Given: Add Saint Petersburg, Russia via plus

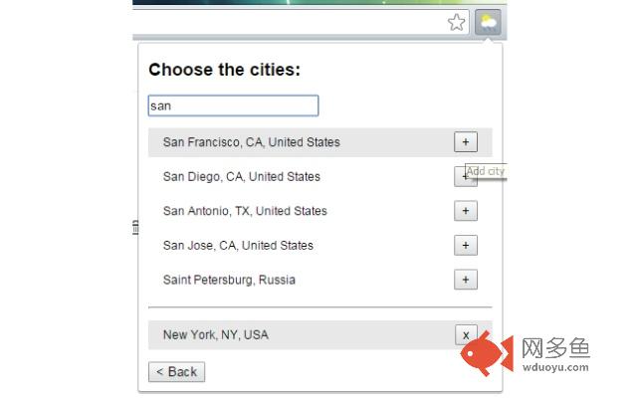Looking at the screenshot, I should pyautogui.click(x=465, y=280).
